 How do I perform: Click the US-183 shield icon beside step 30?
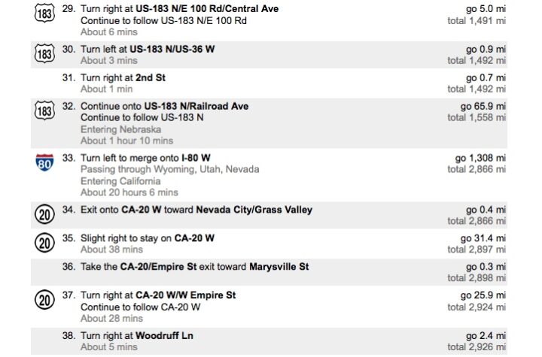pos(44,53)
